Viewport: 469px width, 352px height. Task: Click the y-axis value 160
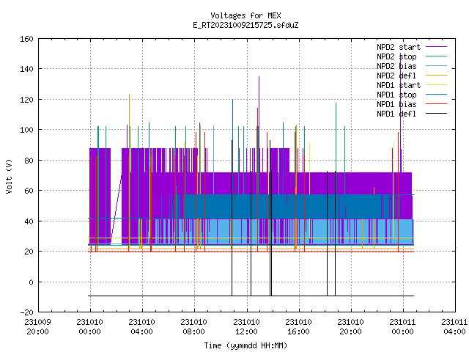26,39
